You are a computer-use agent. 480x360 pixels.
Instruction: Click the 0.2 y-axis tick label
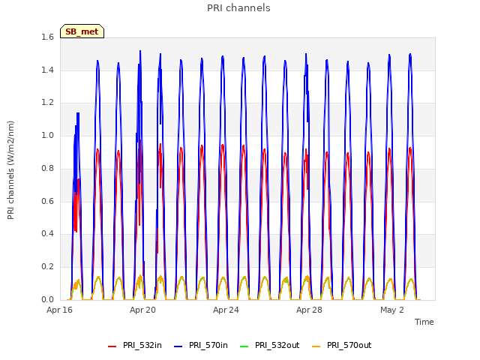tap(47, 267)
